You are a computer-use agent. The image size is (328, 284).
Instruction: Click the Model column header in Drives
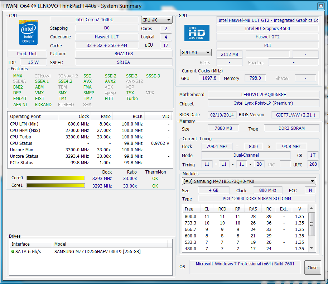(x=110, y=244)
